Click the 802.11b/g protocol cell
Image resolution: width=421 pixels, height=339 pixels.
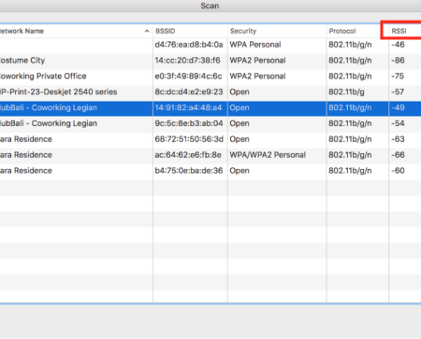(346, 92)
